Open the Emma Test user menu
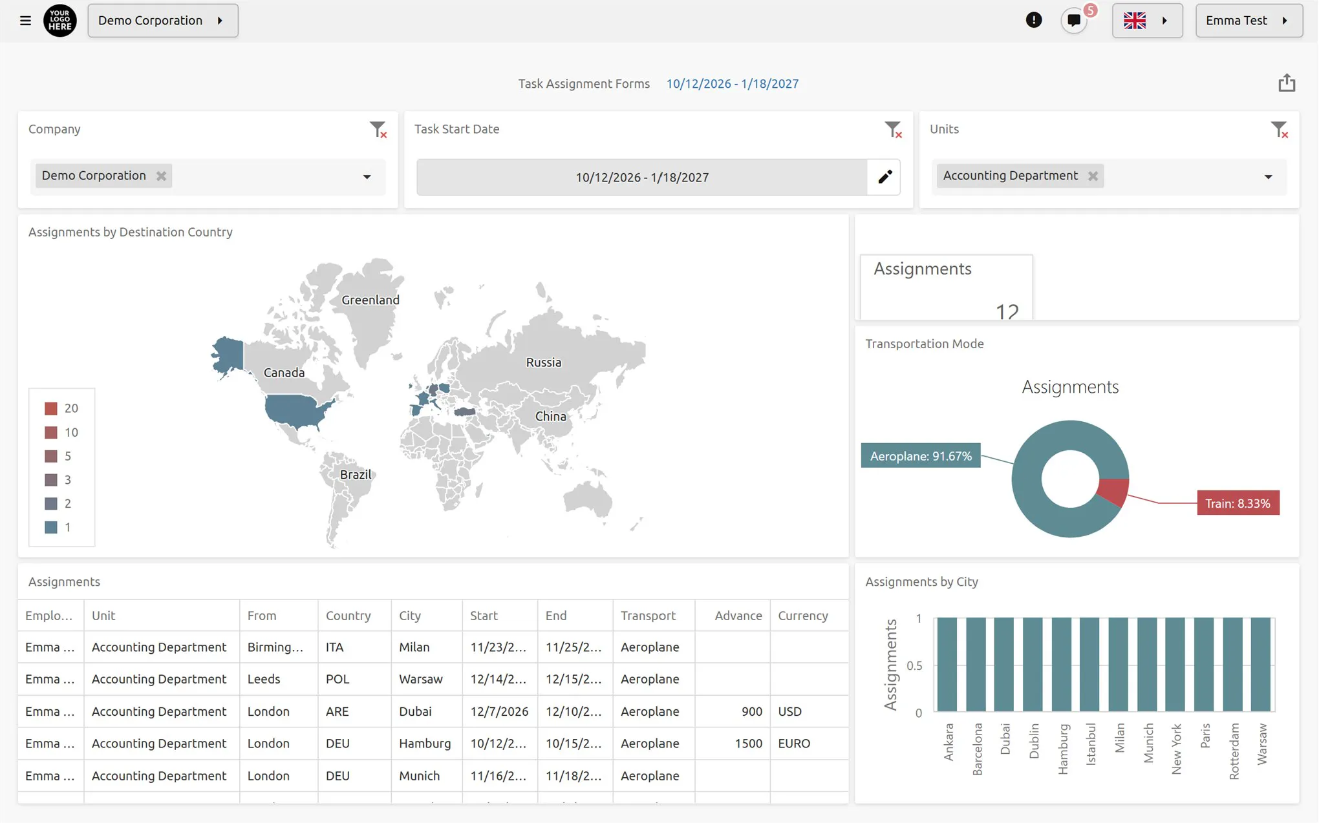Viewport: 1319px width, 823px height. pos(1249,21)
